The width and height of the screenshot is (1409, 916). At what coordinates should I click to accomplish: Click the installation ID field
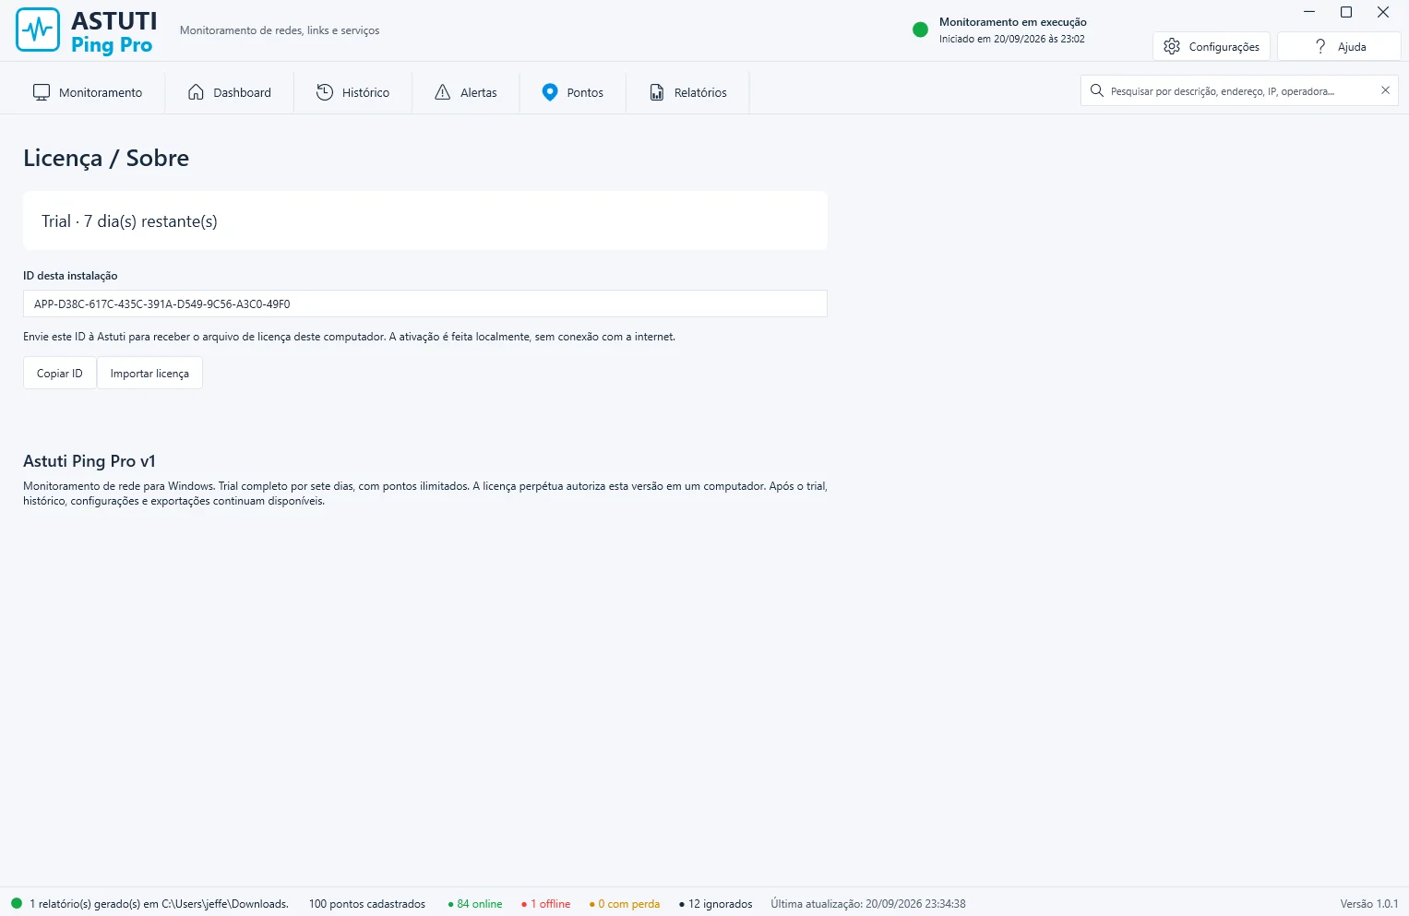coord(425,303)
